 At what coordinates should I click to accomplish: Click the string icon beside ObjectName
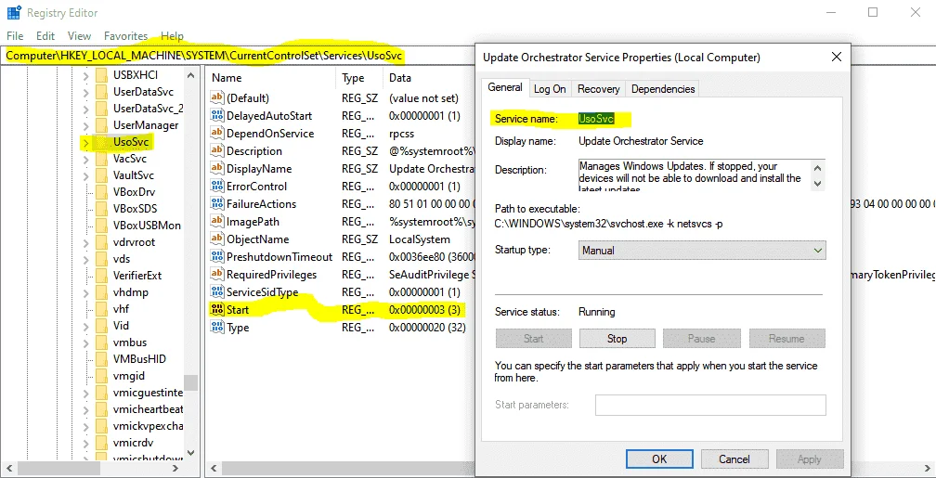(x=216, y=239)
